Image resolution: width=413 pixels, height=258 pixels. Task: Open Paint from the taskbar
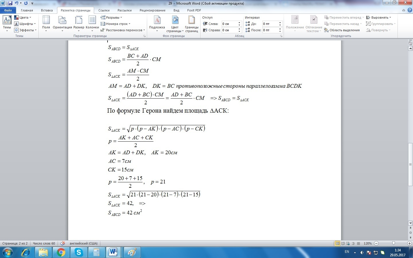click(132, 252)
